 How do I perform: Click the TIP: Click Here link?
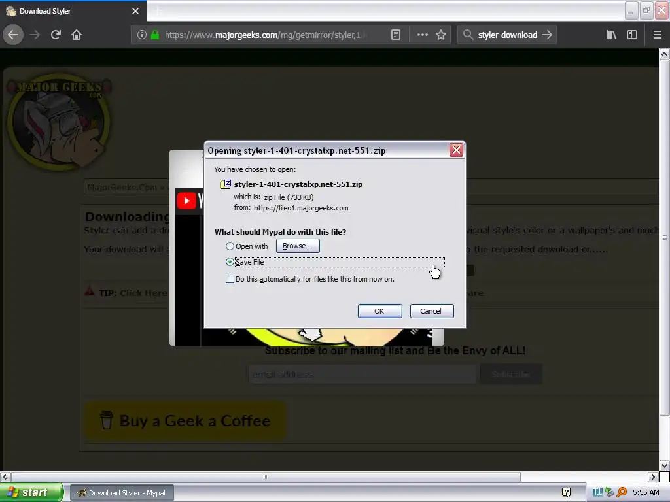pyautogui.click(x=133, y=293)
